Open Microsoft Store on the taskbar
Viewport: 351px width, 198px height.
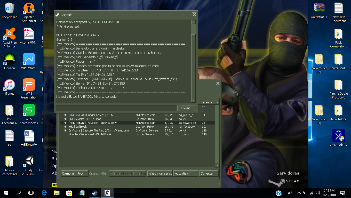69,193
